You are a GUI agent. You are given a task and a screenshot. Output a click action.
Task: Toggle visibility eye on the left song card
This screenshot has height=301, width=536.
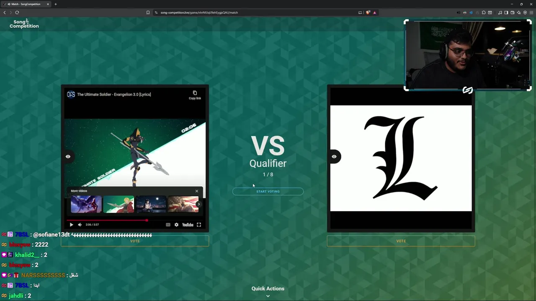click(x=68, y=156)
